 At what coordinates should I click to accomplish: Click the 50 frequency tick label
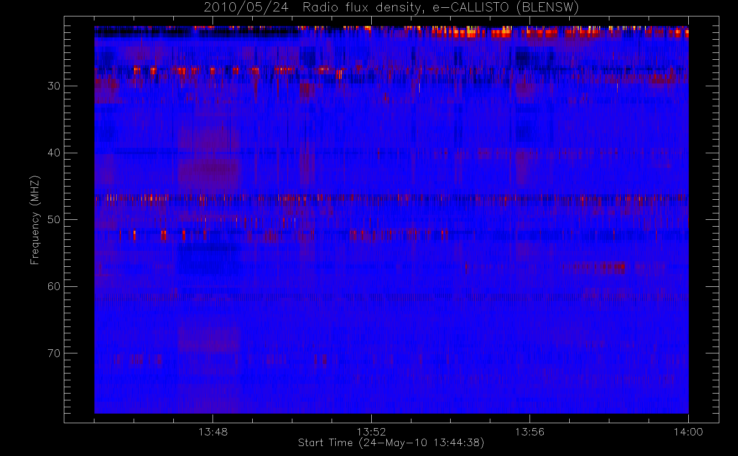(54, 219)
